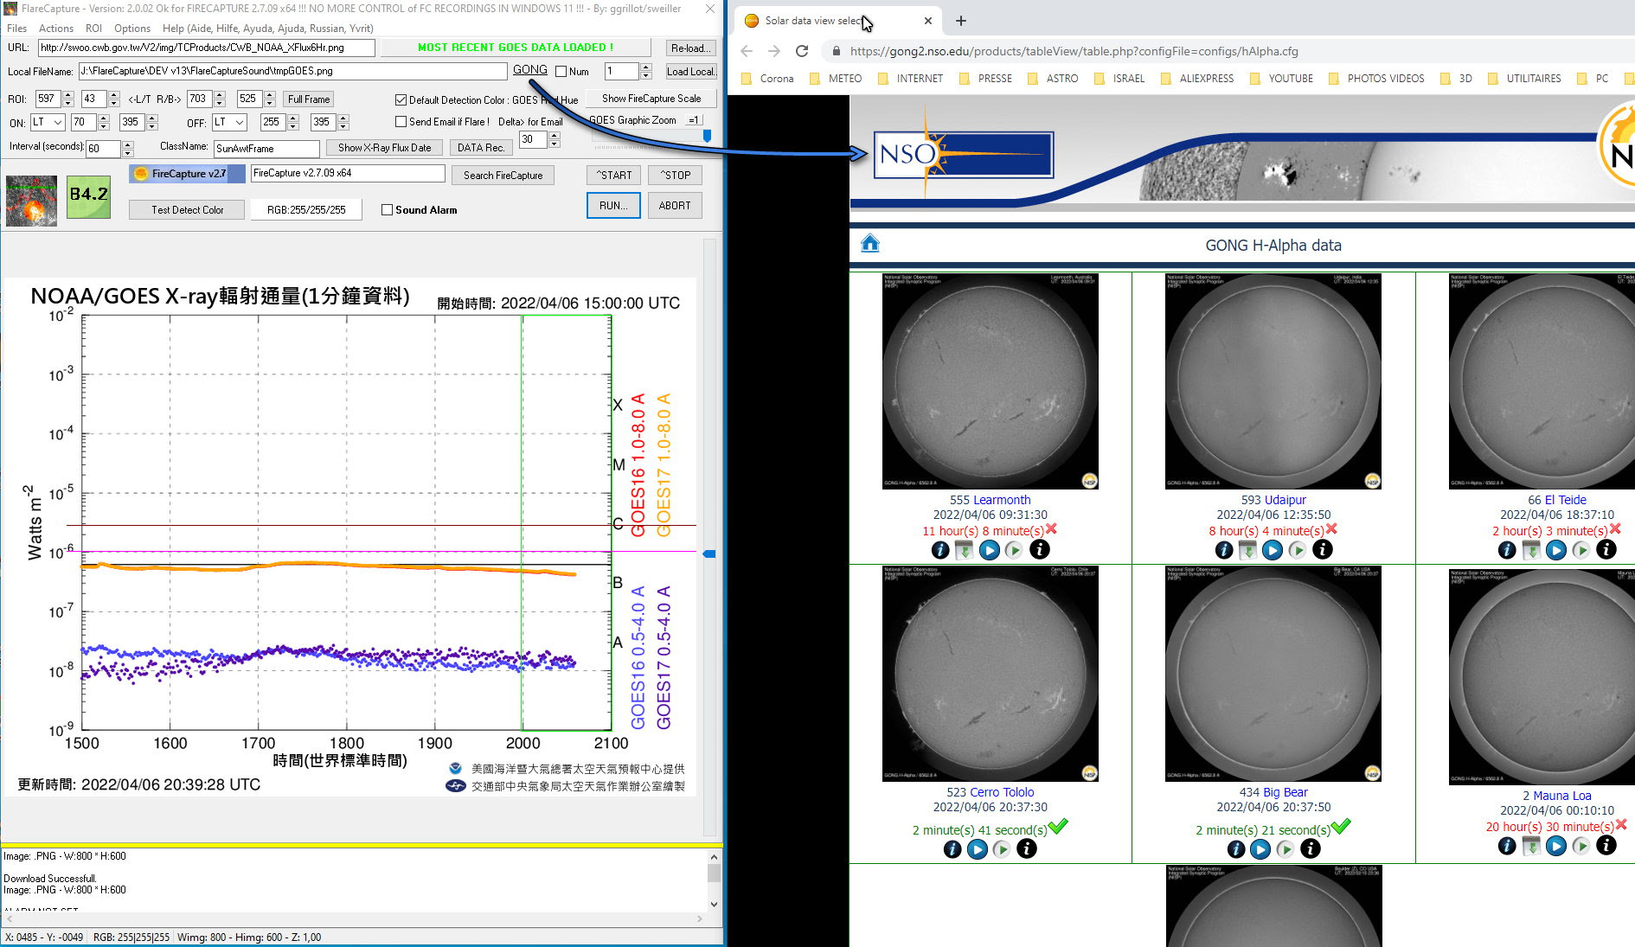This screenshot has height=947, width=1635.
Task: Open the blue info icon under Udaipur
Action: pyautogui.click(x=1224, y=550)
